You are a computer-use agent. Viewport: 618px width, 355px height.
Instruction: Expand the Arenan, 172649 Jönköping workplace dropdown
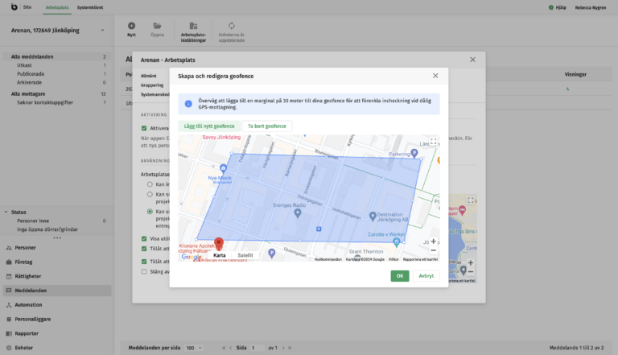click(102, 31)
